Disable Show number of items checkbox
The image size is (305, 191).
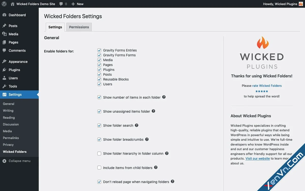pyautogui.click(x=99, y=97)
